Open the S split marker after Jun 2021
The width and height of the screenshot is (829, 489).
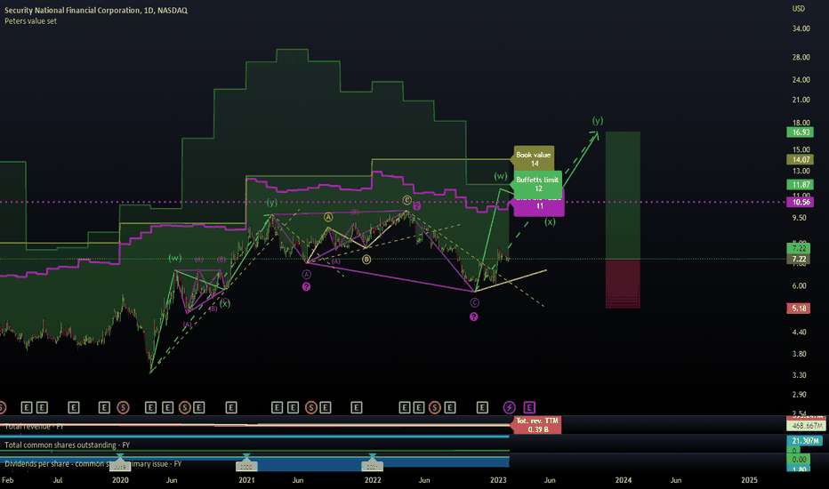311,407
